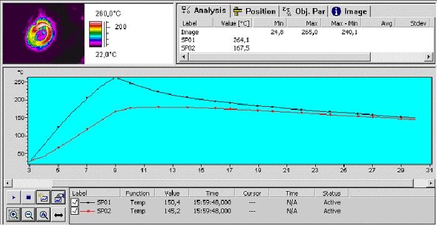The width and height of the screenshot is (437, 226).
Task: Select the 260,0°C scale maximum value
Action: coord(108,13)
